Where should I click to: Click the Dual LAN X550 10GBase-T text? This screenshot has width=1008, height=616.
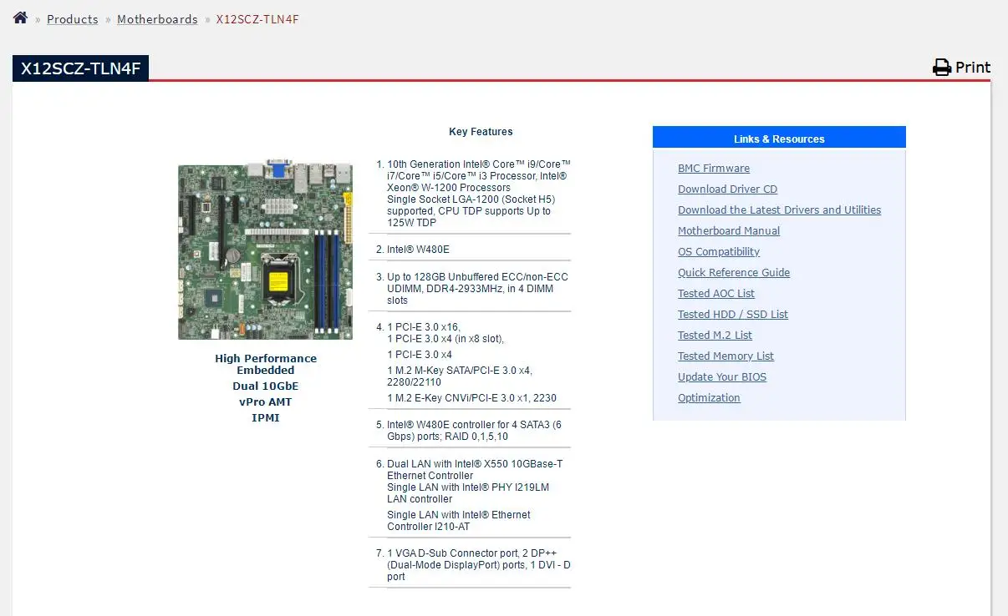(x=475, y=470)
